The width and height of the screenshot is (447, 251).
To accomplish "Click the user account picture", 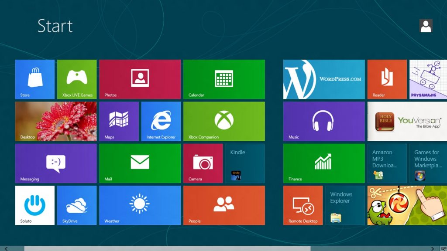I will (x=425, y=26).
